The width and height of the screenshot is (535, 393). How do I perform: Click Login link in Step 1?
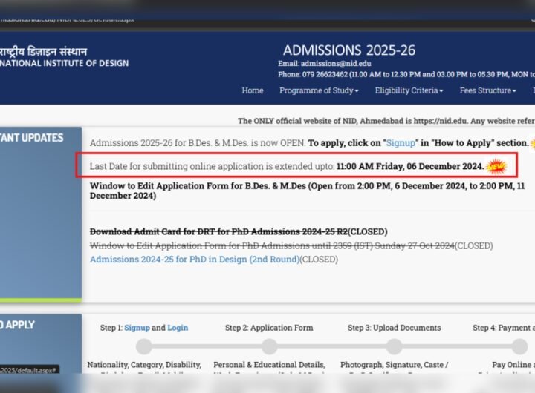point(178,328)
